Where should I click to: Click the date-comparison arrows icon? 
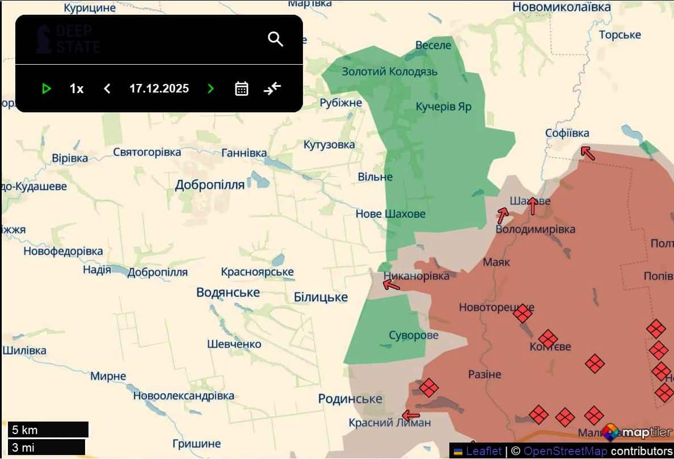click(272, 88)
